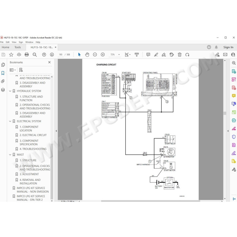Viewport: 237px width, 237px height.
Task: Open the Protect shield tool in right pane
Action: (x=234, y=137)
